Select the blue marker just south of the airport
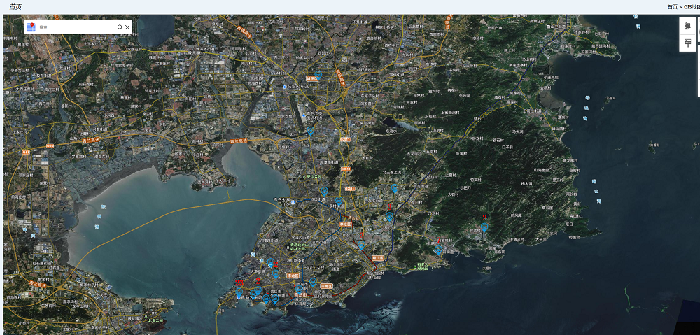This screenshot has width=700, height=335. pos(311,131)
